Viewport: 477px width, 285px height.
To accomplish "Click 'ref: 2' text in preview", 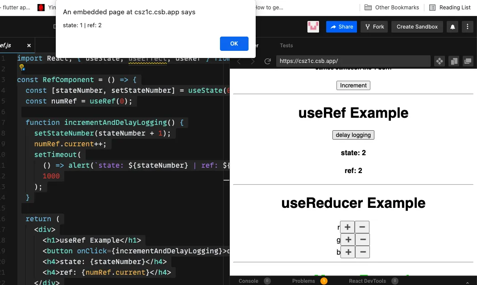I will tap(353, 171).
